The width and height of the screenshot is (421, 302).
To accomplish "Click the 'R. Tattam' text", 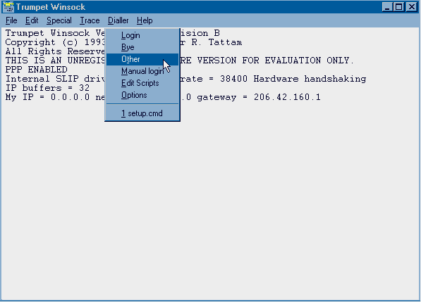I will (216, 42).
